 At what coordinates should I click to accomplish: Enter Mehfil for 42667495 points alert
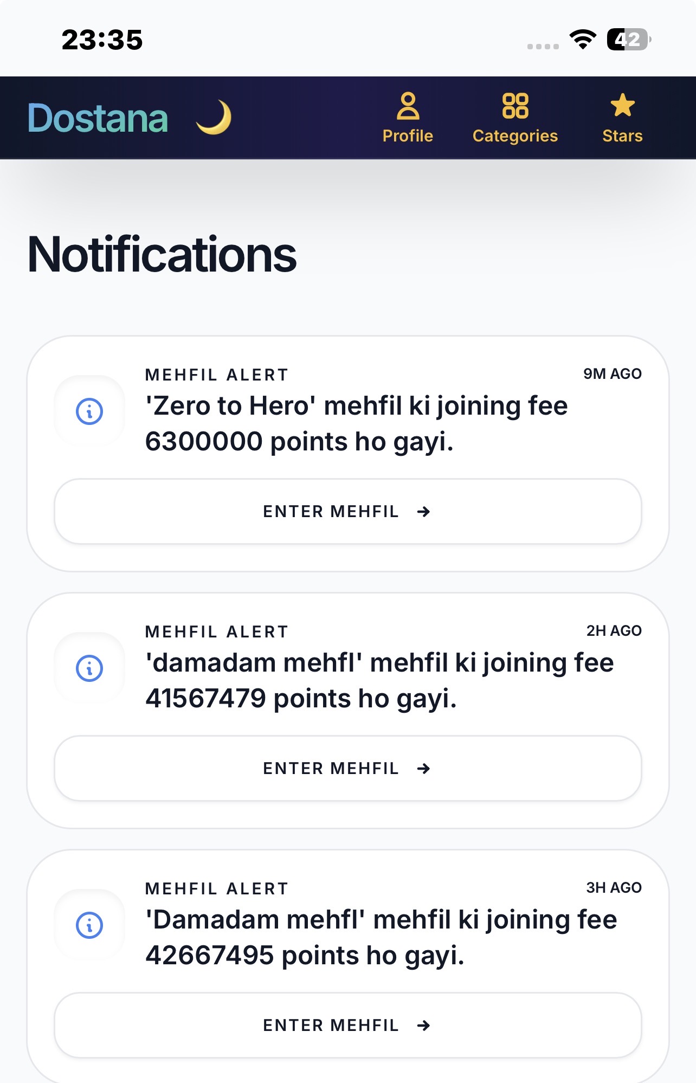coord(348,1025)
